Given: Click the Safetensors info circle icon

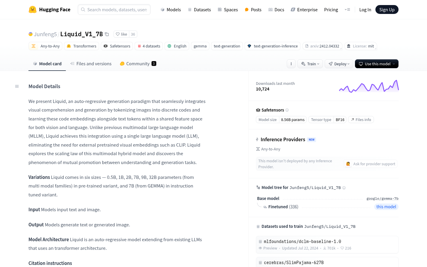Looking at the screenshot, I should pyautogui.click(x=287, y=110).
